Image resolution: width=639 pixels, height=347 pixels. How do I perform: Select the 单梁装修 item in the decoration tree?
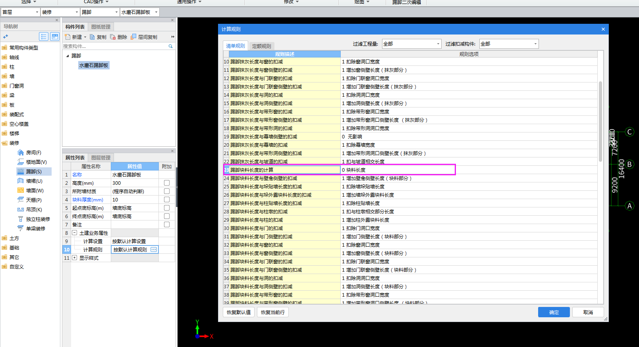pyautogui.click(x=31, y=228)
